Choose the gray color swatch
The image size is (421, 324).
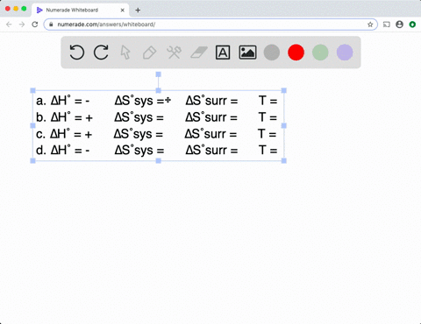272,53
